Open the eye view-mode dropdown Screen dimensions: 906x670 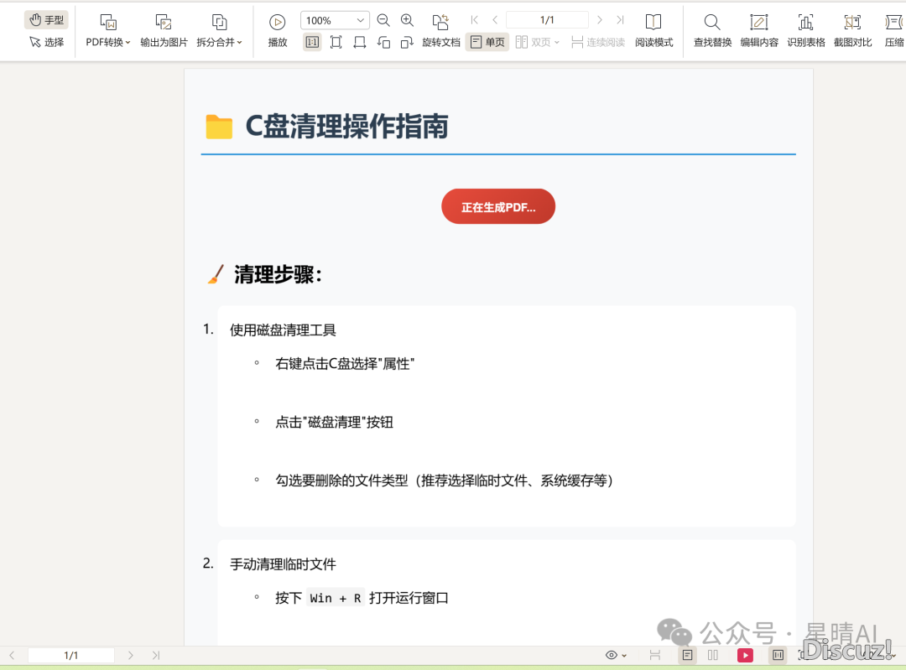click(x=616, y=655)
